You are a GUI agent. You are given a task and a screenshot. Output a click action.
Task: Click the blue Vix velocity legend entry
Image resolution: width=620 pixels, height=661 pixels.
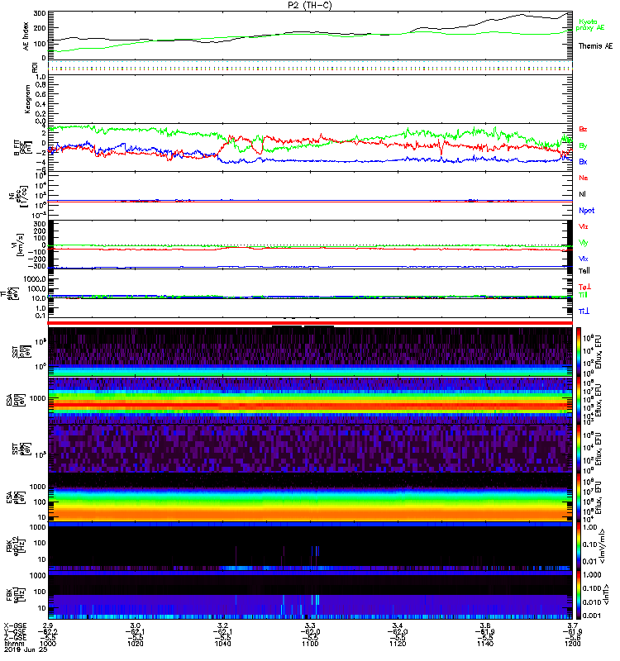point(583,259)
